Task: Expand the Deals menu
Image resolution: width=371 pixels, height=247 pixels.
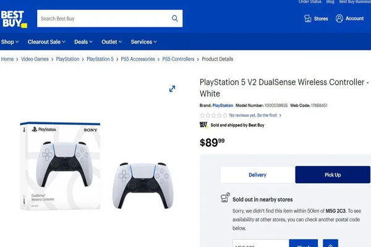Action: [x=83, y=42]
